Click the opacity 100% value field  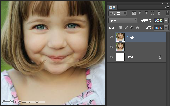[159, 21]
